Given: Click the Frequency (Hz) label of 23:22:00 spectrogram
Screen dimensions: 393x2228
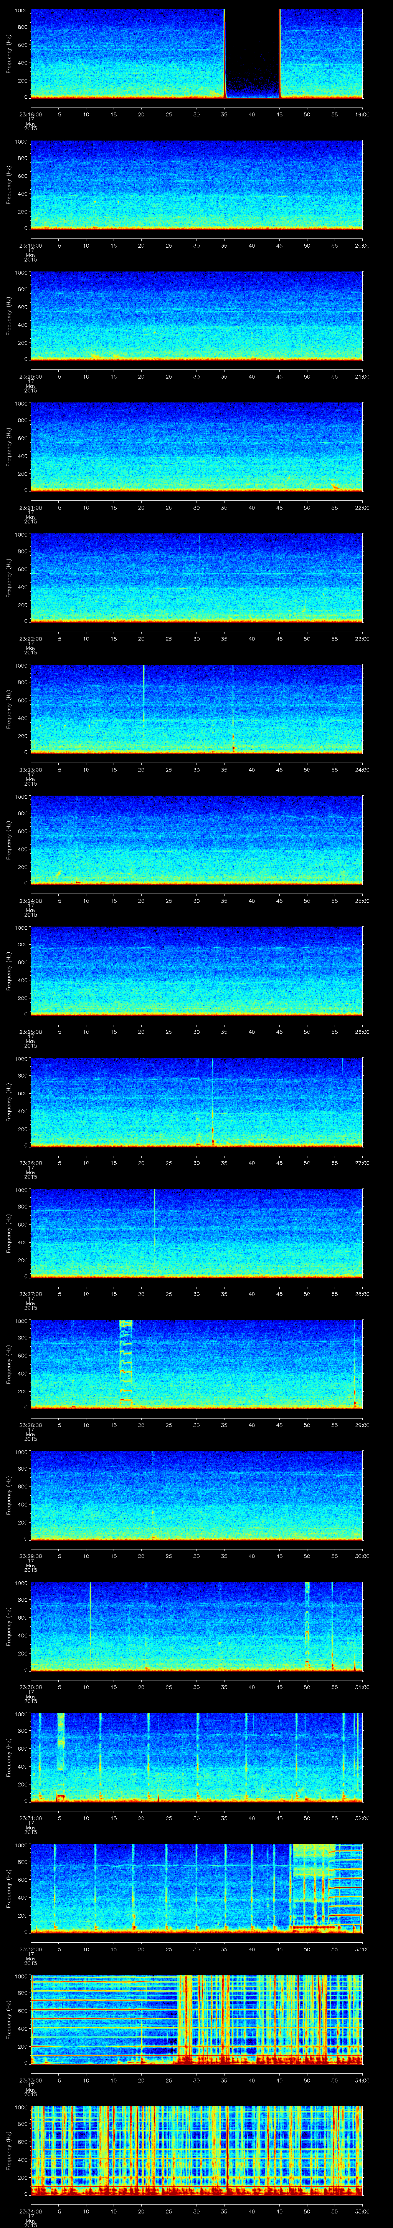Looking at the screenshot, I should pyautogui.click(x=10, y=578).
